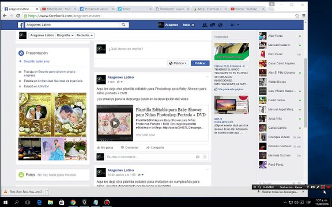Image resolution: width=332 pixels, height=207 pixels.
Task: Stop recording with the red square button
Action: click(x=329, y=187)
